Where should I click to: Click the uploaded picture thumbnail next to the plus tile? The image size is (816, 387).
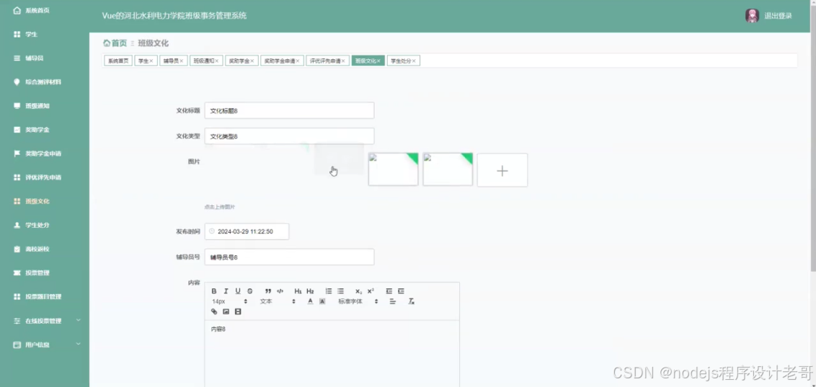(448, 169)
